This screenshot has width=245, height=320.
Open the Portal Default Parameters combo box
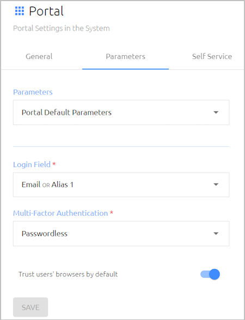tap(121, 112)
